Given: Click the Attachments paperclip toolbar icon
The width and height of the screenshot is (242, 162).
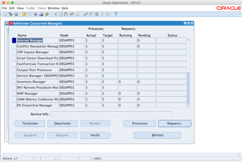Looking at the screenshot, I should click(x=103, y=14).
